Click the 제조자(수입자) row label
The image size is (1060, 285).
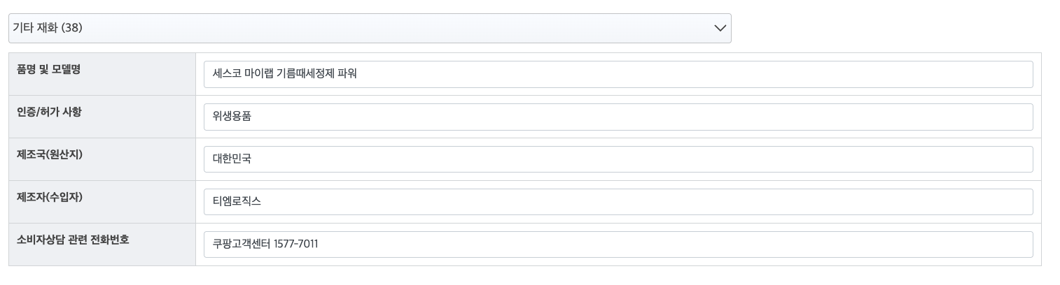(x=50, y=197)
